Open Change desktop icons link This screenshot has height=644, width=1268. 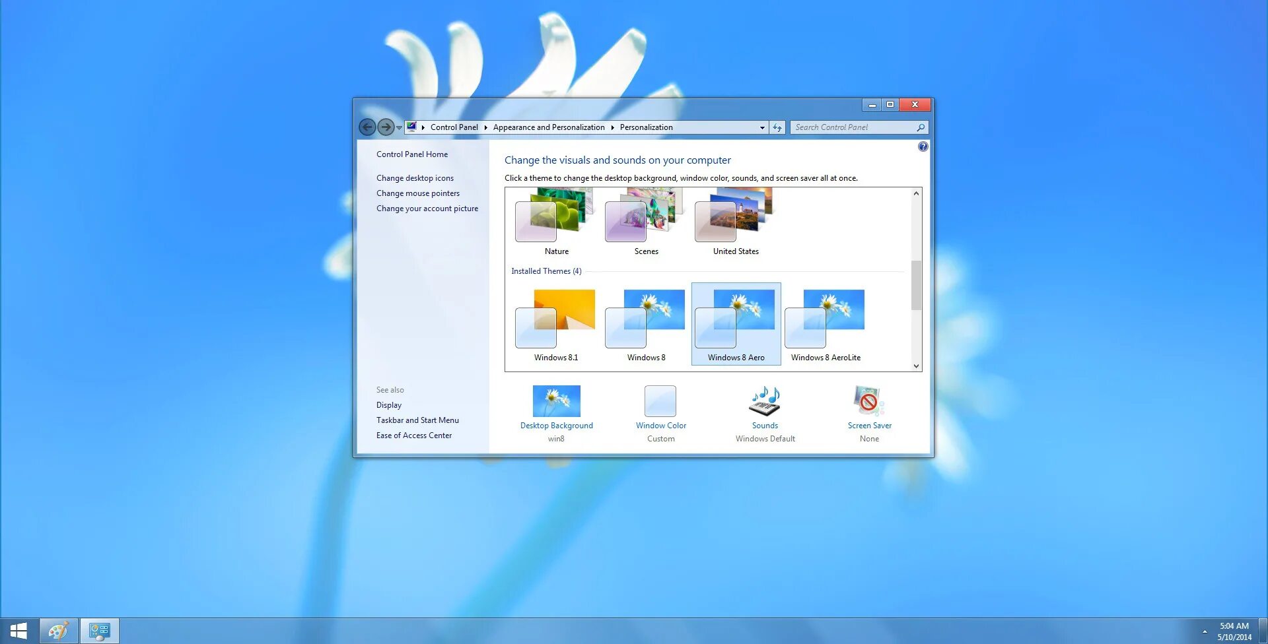[415, 178]
